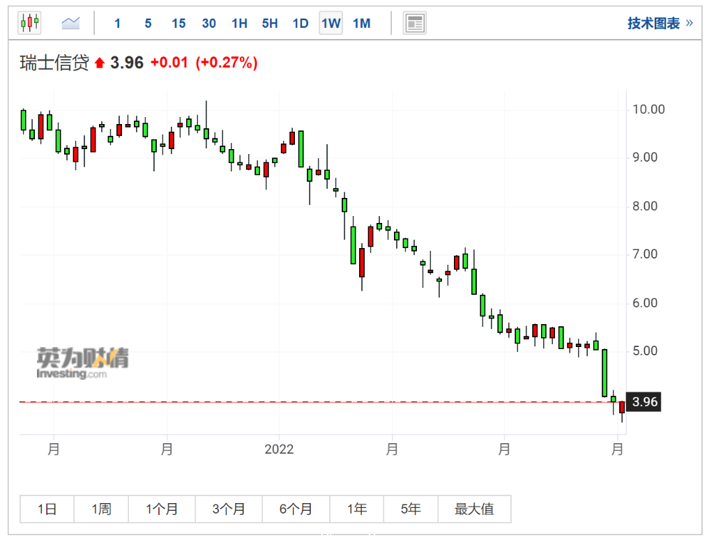Image resolution: width=714 pixels, height=547 pixels.
Task: Set range to 3个月
Action: pyautogui.click(x=229, y=509)
